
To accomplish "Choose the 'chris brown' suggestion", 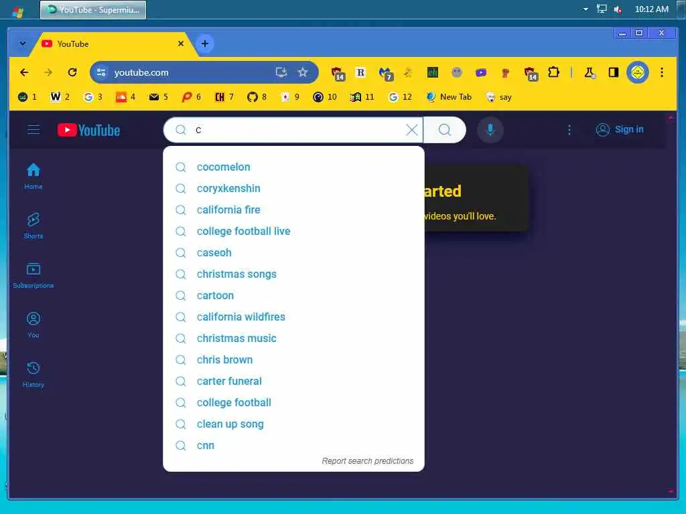I will (293, 359).
